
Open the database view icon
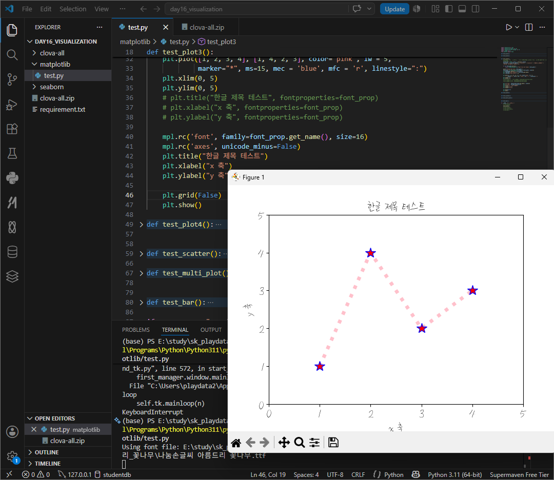(12, 252)
